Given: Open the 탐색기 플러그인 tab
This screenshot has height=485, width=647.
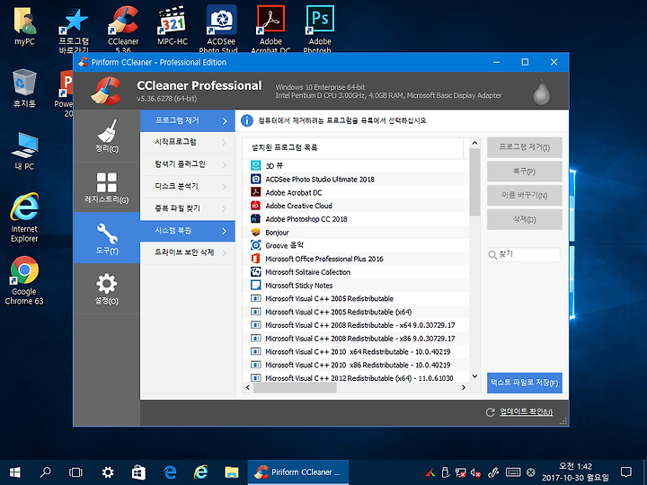Looking at the screenshot, I should pyautogui.click(x=188, y=164).
